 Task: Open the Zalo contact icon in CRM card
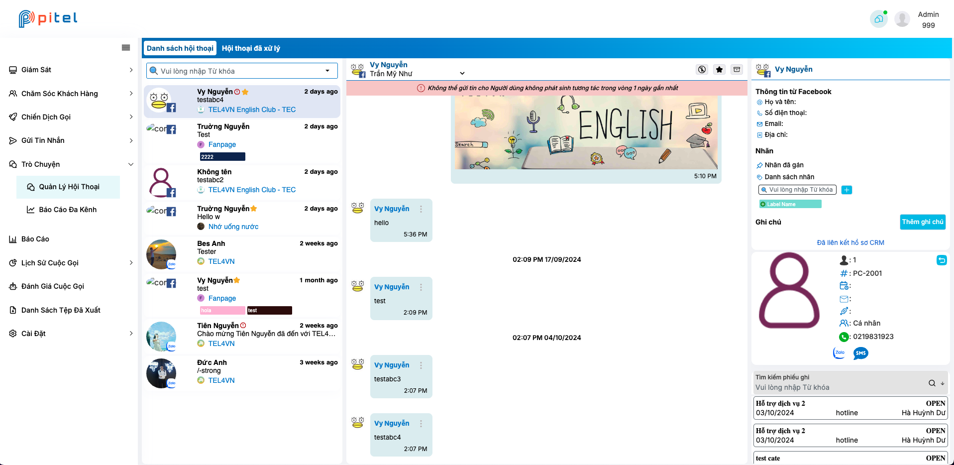click(840, 353)
